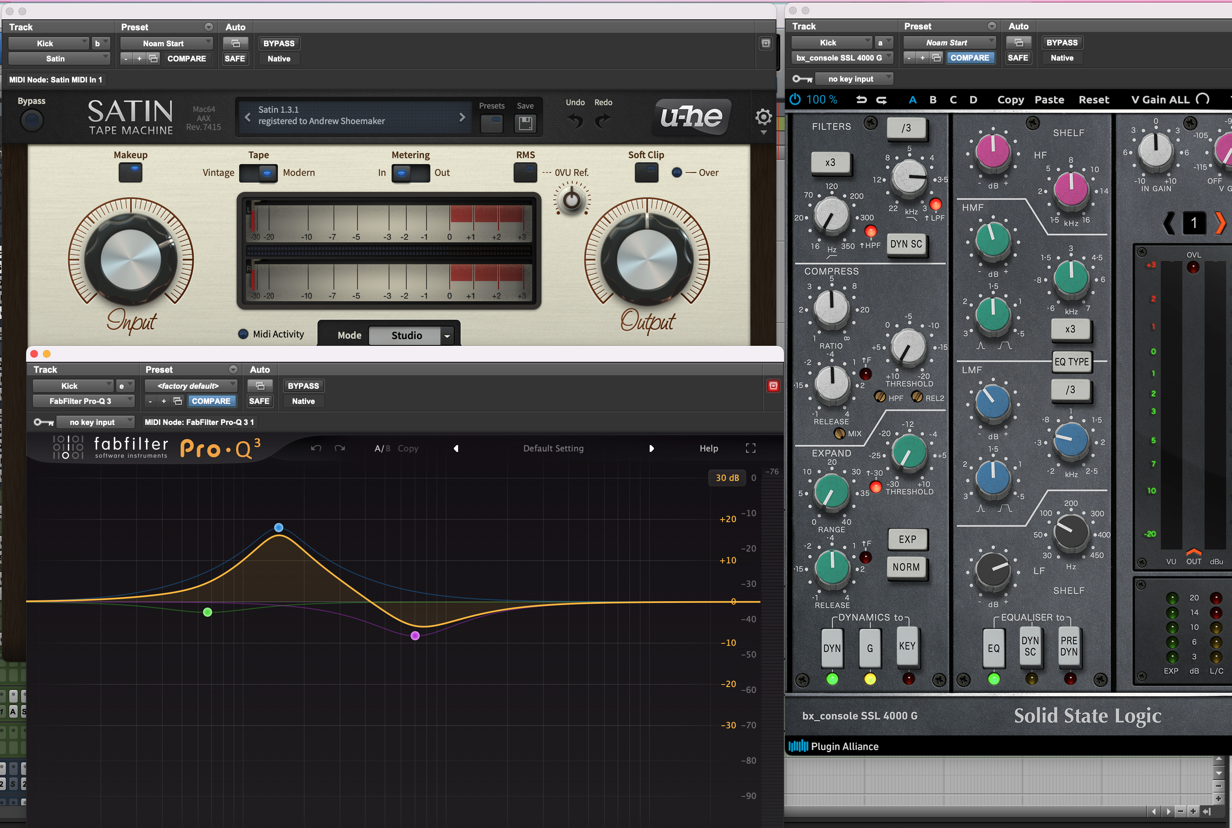This screenshot has width=1232, height=828.
Task: Toggle SSL DYN SC filter button
Action: click(906, 244)
